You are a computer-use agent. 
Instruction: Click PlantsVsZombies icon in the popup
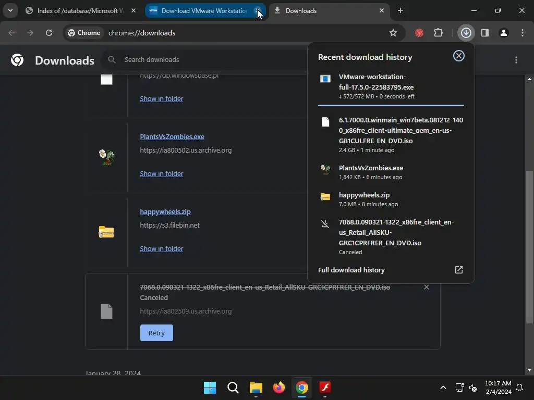click(325, 169)
